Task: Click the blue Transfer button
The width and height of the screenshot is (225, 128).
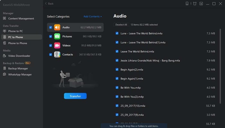Action: (x=75, y=96)
